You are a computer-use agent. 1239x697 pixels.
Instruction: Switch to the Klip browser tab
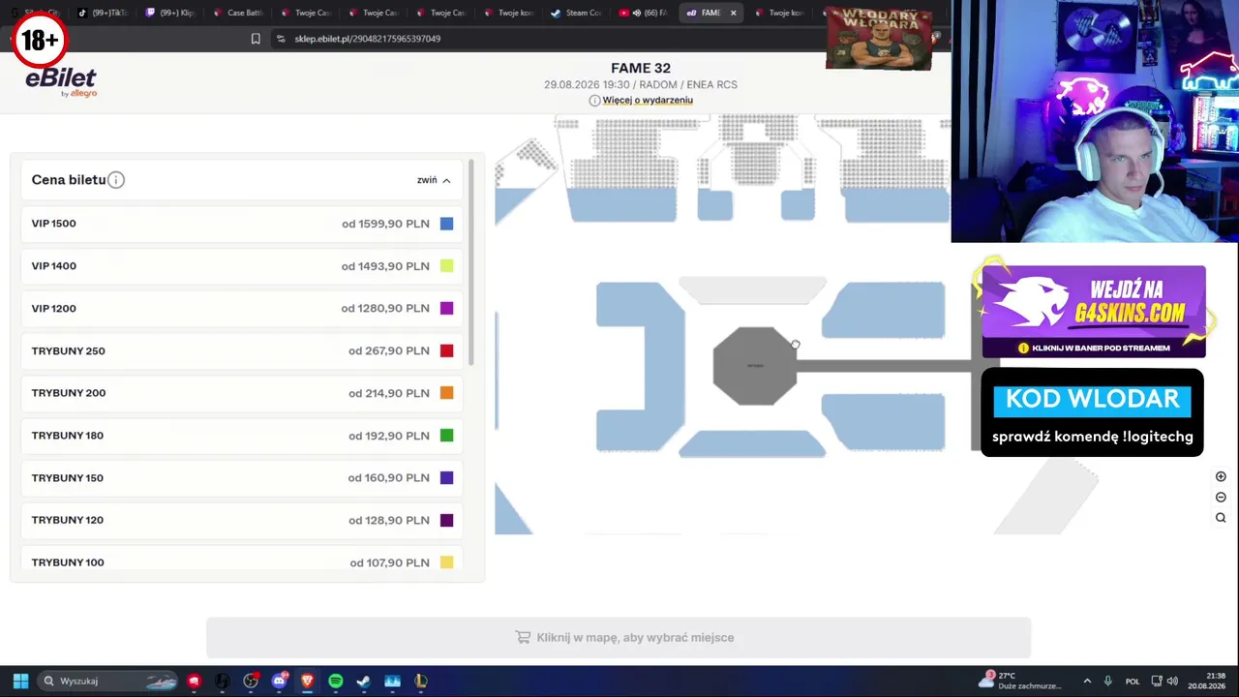click(170, 13)
